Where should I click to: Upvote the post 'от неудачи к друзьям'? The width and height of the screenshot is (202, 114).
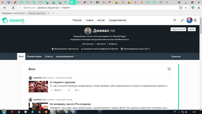coord(52,90)
